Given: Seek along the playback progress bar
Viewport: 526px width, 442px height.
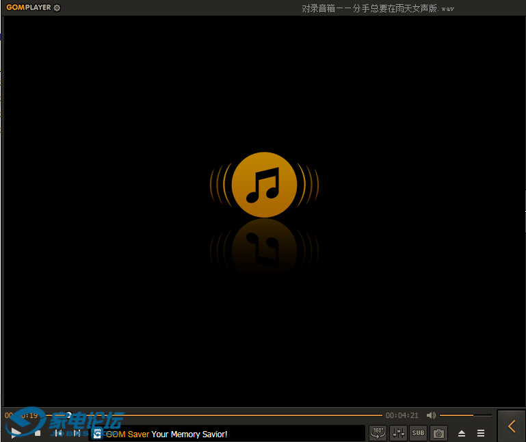Looking at the screenshot, I should [226, 415].
